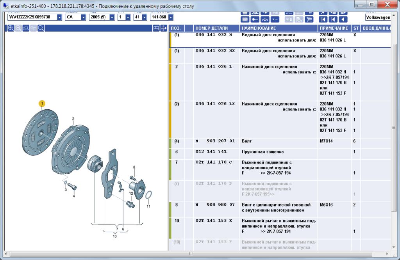Viewport: 400px width, 260px height.
Task: Click the car silhouette icon
Action: pos(265,20)
